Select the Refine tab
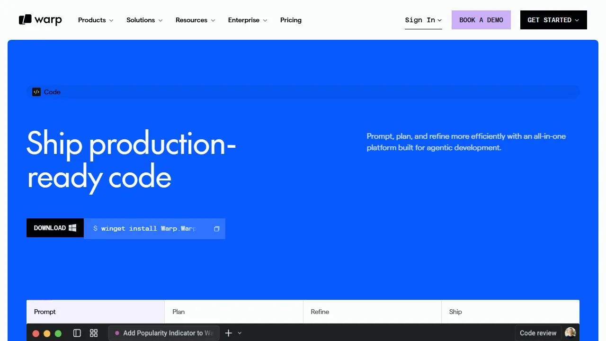The width and height of the screenshot is (606, 341). [x=372, y=312]
